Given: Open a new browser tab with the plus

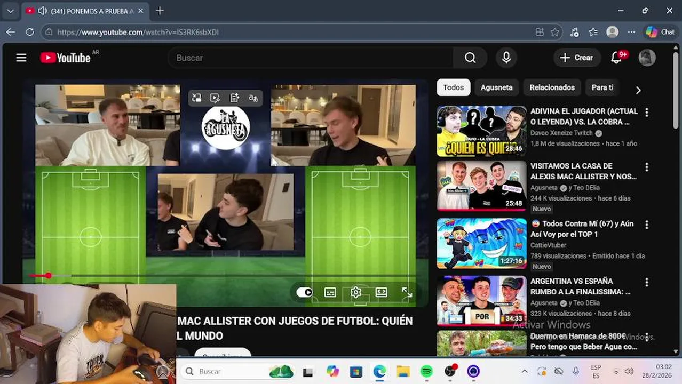Looking at the screenshot, I should (x=160, y=11).
